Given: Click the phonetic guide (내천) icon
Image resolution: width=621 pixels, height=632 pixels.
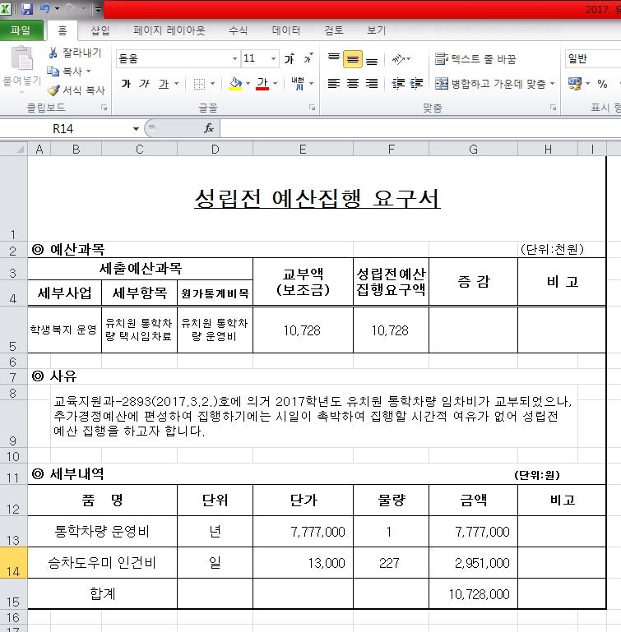Looking at the screenshot, I should click(x=298, y=84).
